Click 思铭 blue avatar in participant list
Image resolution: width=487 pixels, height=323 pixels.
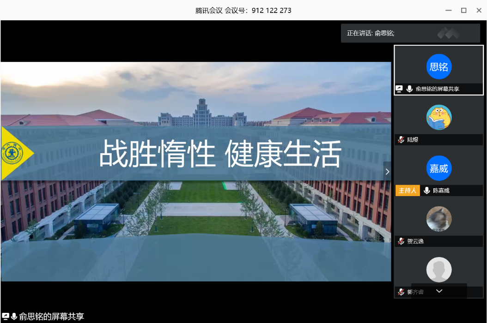(x=438, y=66)
